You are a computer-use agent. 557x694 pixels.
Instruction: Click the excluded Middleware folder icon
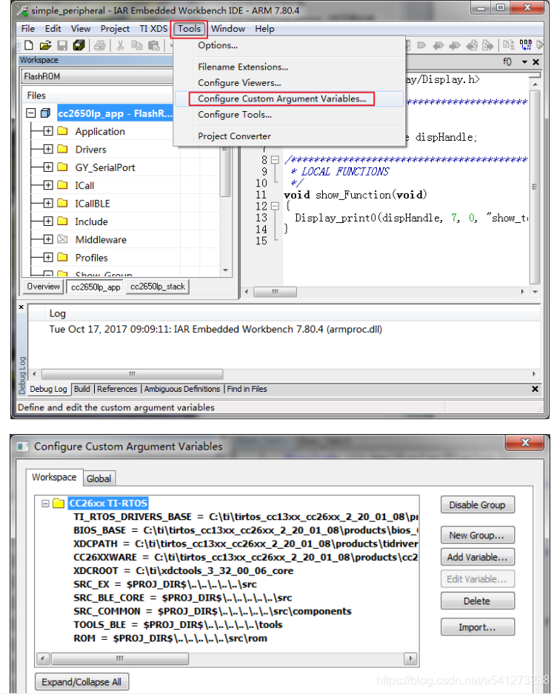click(x=62, y=239)
